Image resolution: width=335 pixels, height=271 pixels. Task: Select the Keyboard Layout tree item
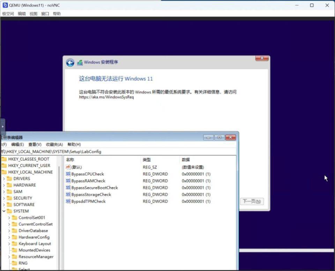35,244
